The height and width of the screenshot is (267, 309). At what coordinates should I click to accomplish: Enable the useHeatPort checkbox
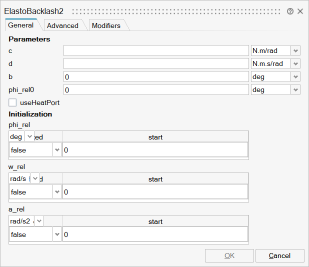(x=13, y=102)
